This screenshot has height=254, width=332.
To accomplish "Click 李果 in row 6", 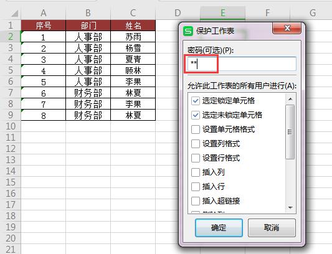I will point(133,82).
